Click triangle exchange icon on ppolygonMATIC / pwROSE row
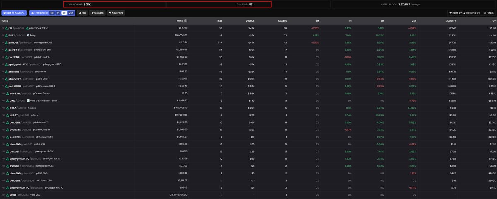Image resolution: width=497 pixels, height=199 pixels. [7, 158]
